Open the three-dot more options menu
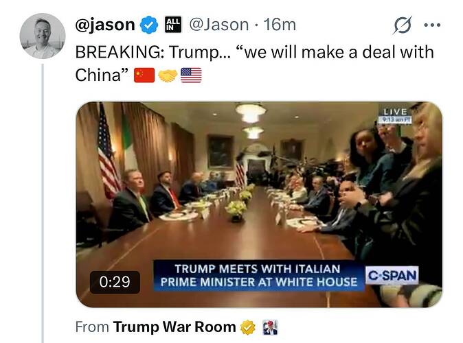Screen dimensions: 463x343 (432, 25)
